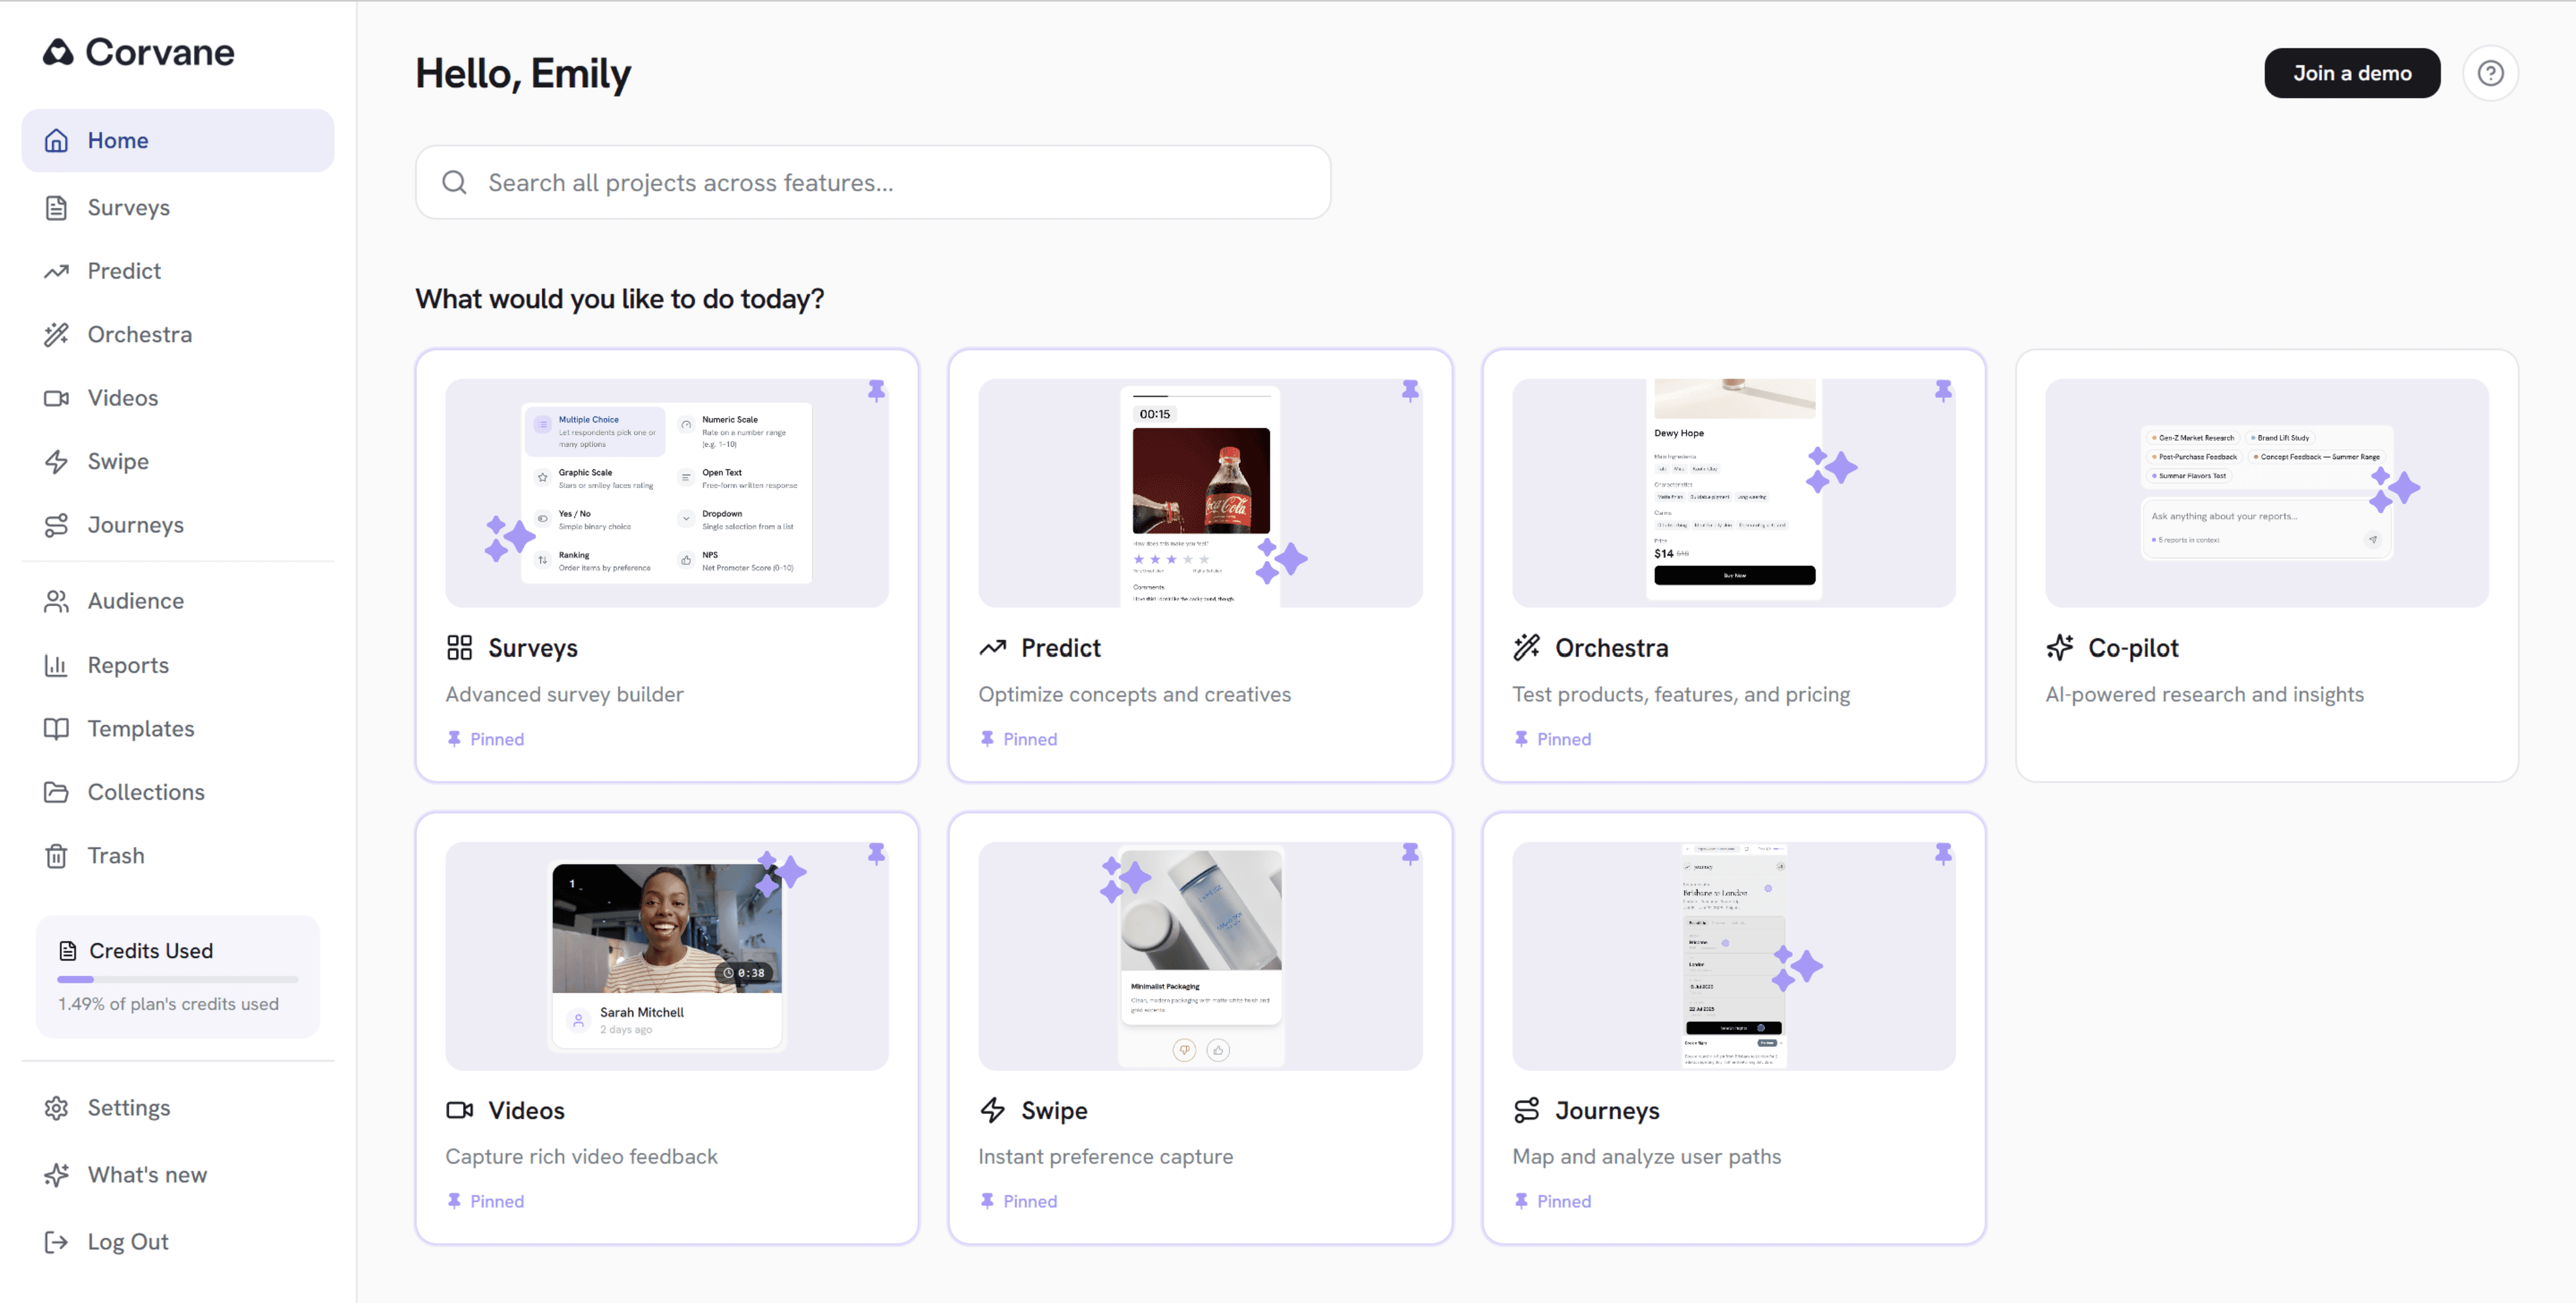2576x1303 pixels.
Task: Open Orchestra from the sidebar
Action: 139,334
